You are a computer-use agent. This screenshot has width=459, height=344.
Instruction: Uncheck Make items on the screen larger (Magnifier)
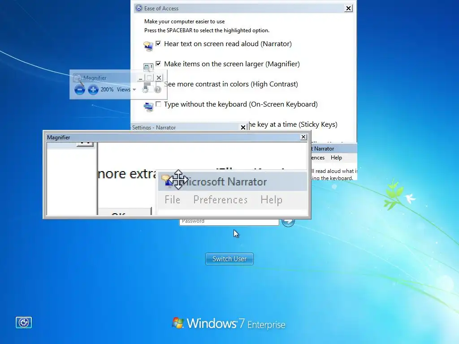coord(158,64)
